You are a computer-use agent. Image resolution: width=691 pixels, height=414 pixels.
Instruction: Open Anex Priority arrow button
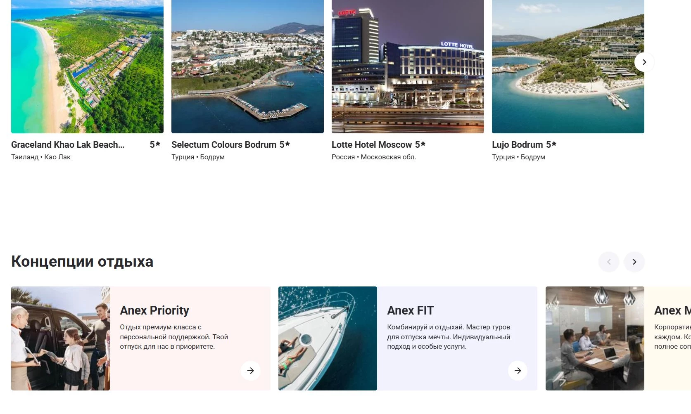[250, 370]
